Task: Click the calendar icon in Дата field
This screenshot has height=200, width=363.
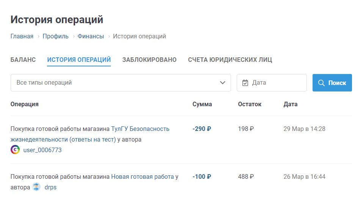Action: click(245, 83)
